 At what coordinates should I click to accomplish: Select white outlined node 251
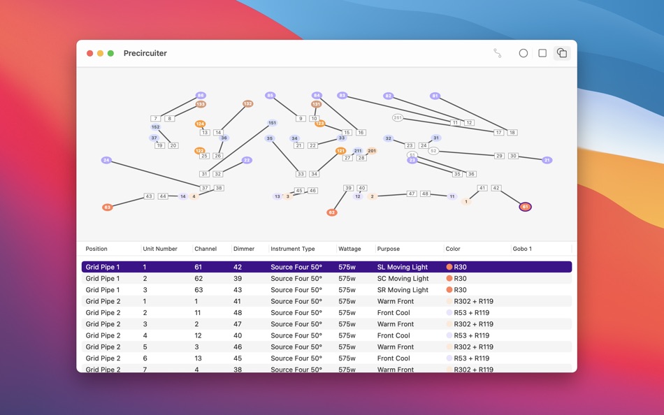[398, 118]
